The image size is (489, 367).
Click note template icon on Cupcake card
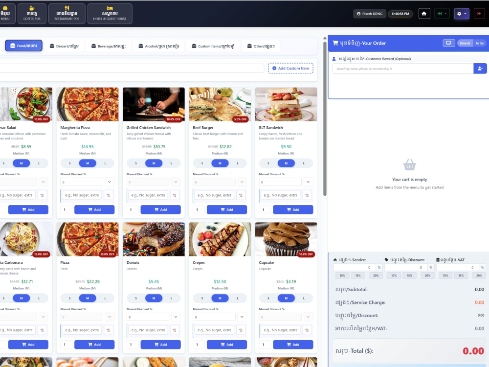point(307,330)
